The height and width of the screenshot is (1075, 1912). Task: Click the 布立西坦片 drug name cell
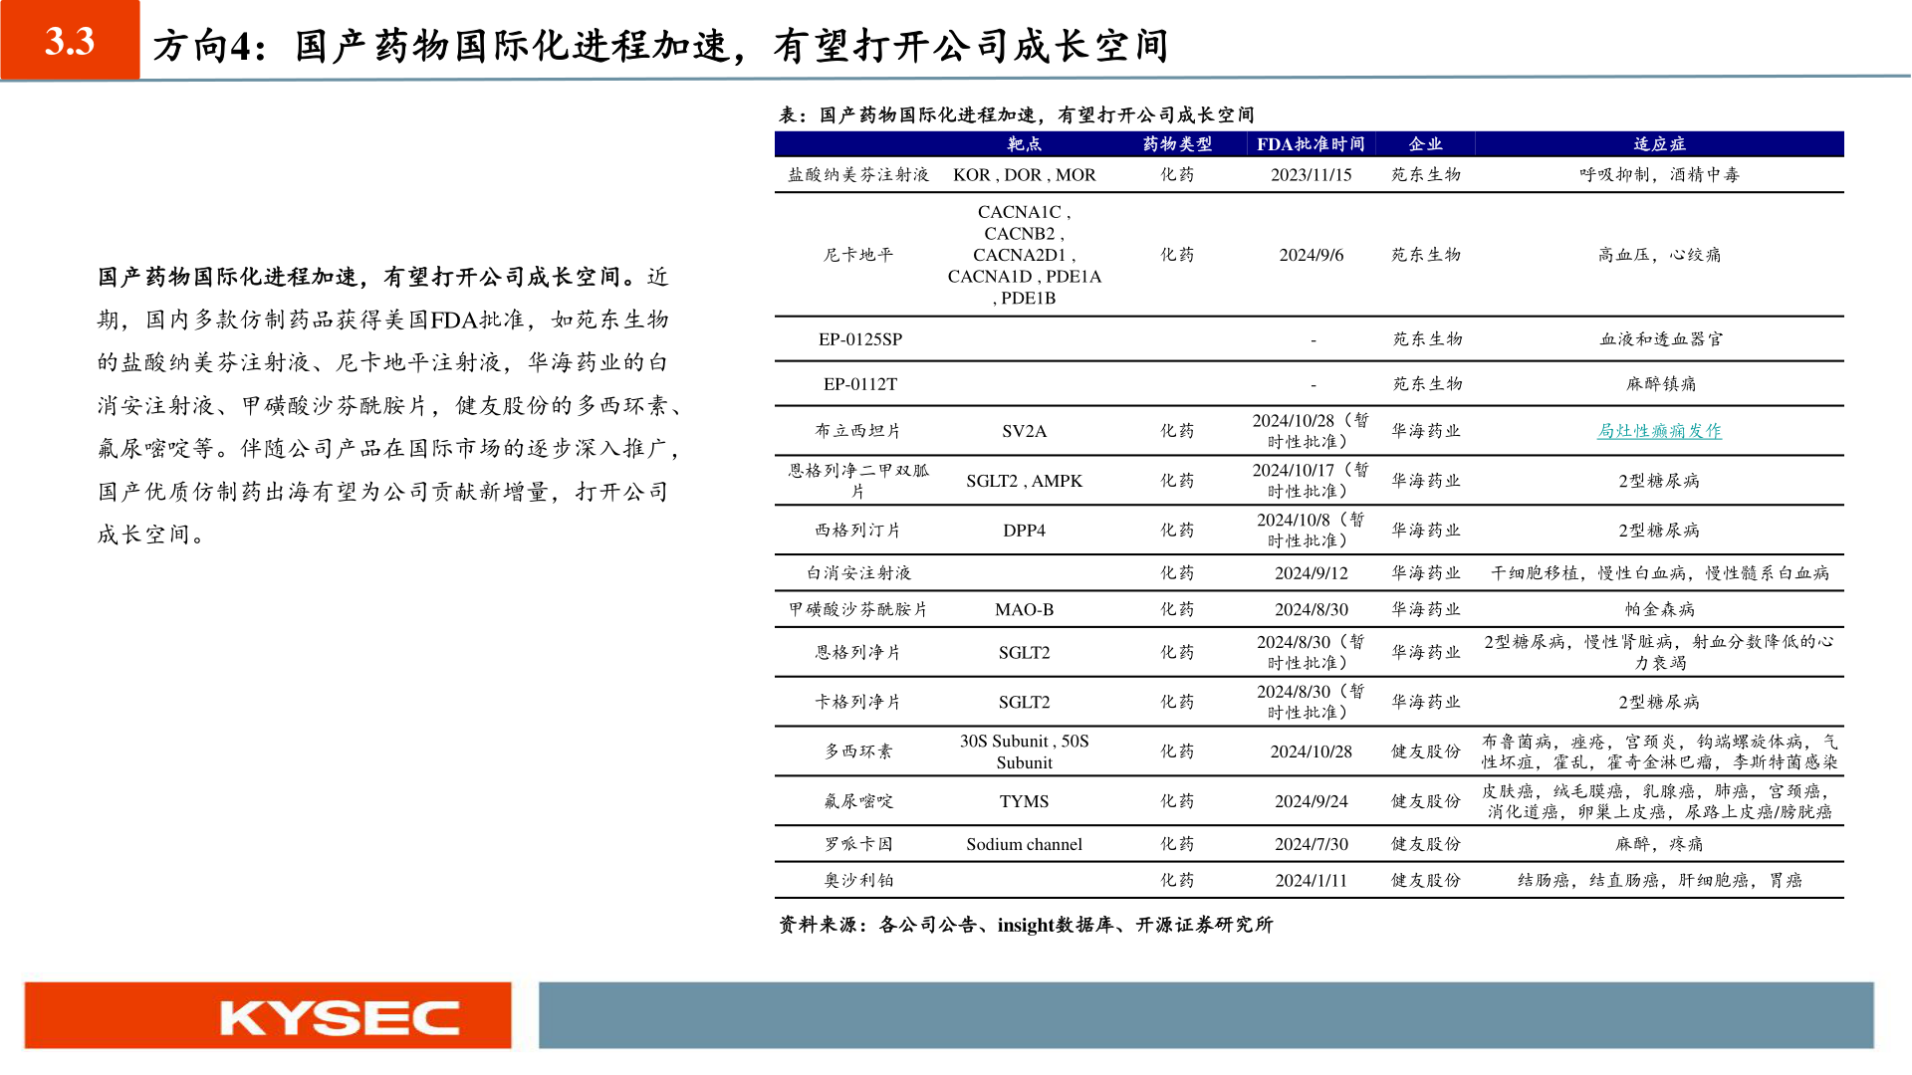858,431
